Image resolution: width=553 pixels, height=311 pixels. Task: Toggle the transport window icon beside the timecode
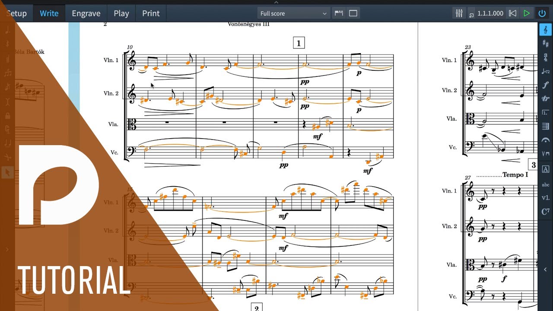pos(471,14)
